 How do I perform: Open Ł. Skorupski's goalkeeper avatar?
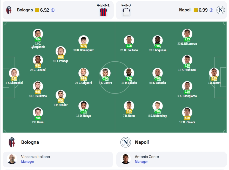14,73
